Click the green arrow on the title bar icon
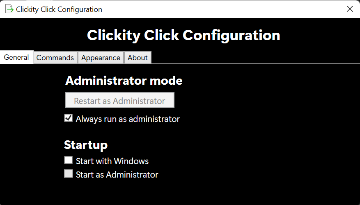Image resolution: width=360 pixels, height=205 pixels. (10, 10)
